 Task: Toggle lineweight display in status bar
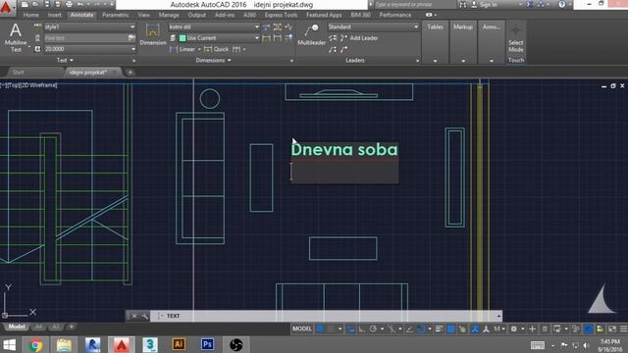click(x=439, y=329)
